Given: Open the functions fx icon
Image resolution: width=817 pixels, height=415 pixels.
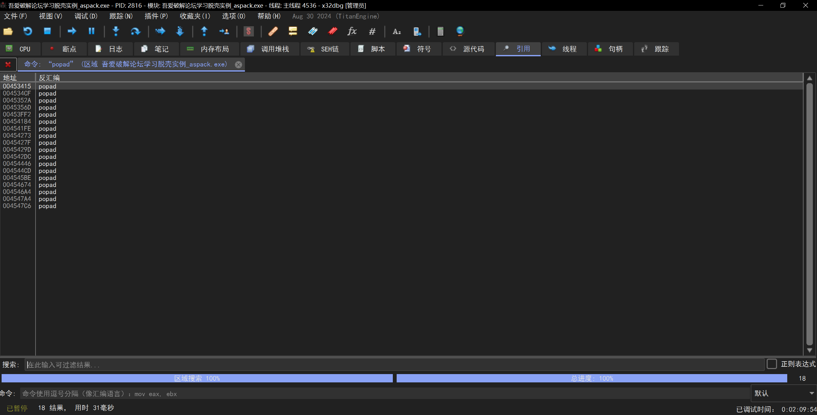Looking at the screenshot, I should pos(352,31).
